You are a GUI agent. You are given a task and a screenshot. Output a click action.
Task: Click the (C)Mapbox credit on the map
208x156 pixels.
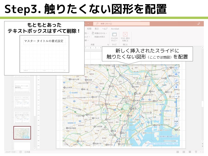click(151, 144)
